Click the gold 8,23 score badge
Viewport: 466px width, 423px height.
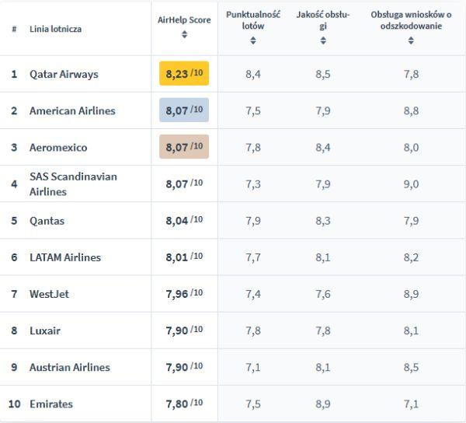point(184,74)
